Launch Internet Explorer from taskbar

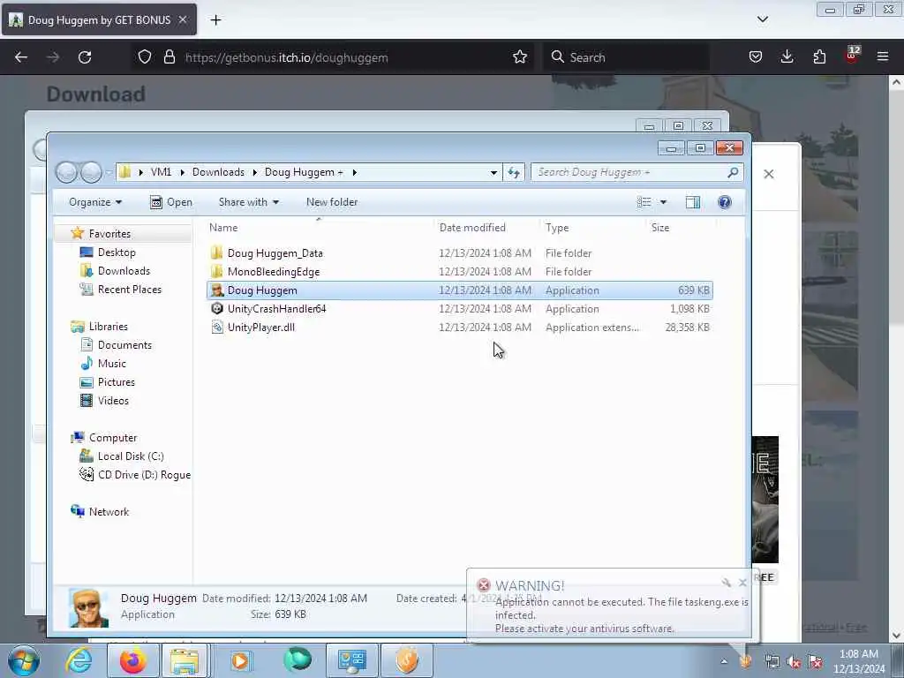pos(79,660)
